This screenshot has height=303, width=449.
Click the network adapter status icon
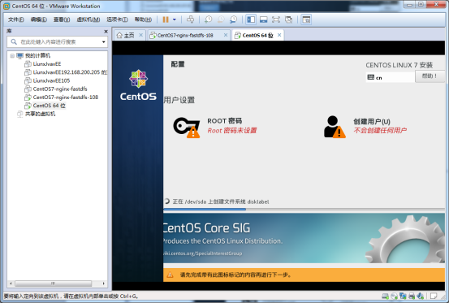[403, 296]
